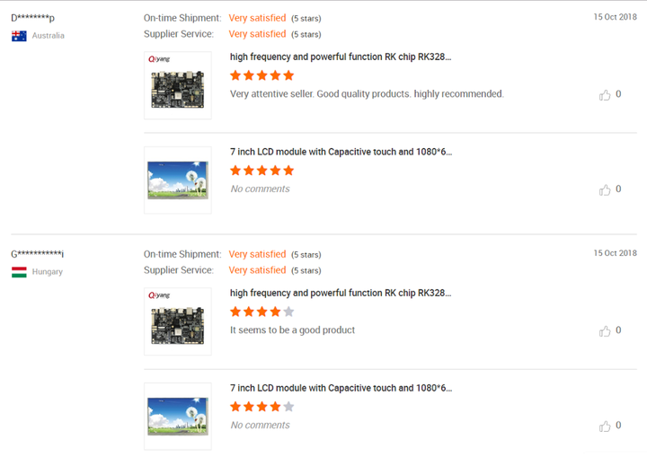Click the five-star rating under Australia's RK chip review
Screen dimensions: 647x457
click(262, 75)
